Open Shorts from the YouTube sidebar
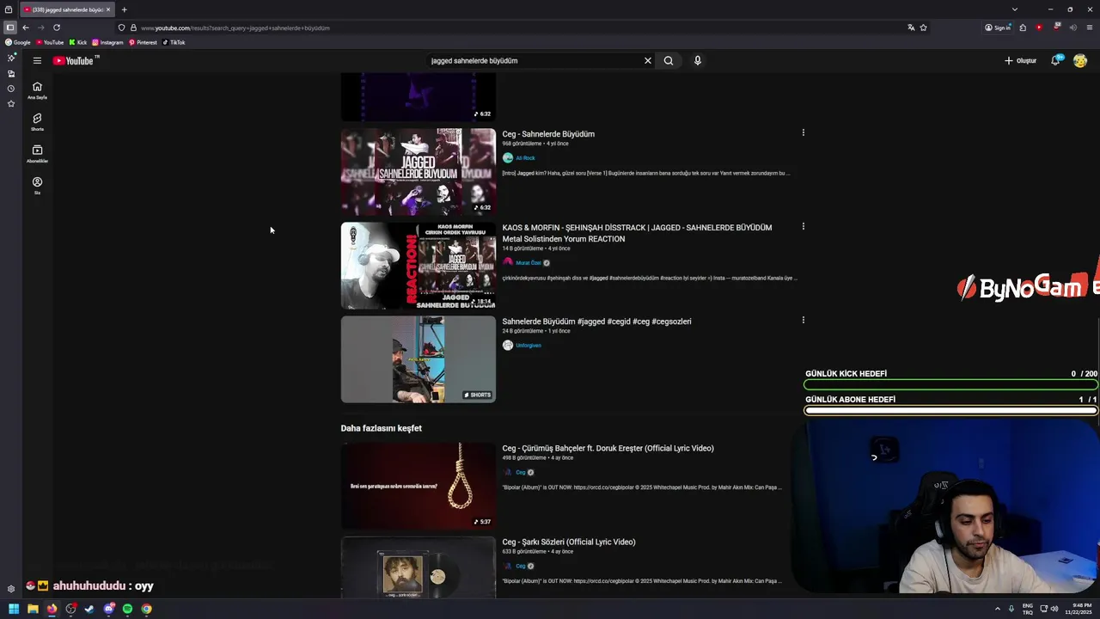 [37, 122]
